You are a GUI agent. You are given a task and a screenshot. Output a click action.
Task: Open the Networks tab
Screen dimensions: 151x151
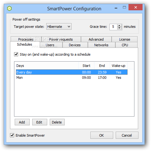click(101, 45)
